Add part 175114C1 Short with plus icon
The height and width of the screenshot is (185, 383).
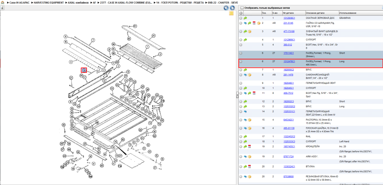[x=241, y=53]
